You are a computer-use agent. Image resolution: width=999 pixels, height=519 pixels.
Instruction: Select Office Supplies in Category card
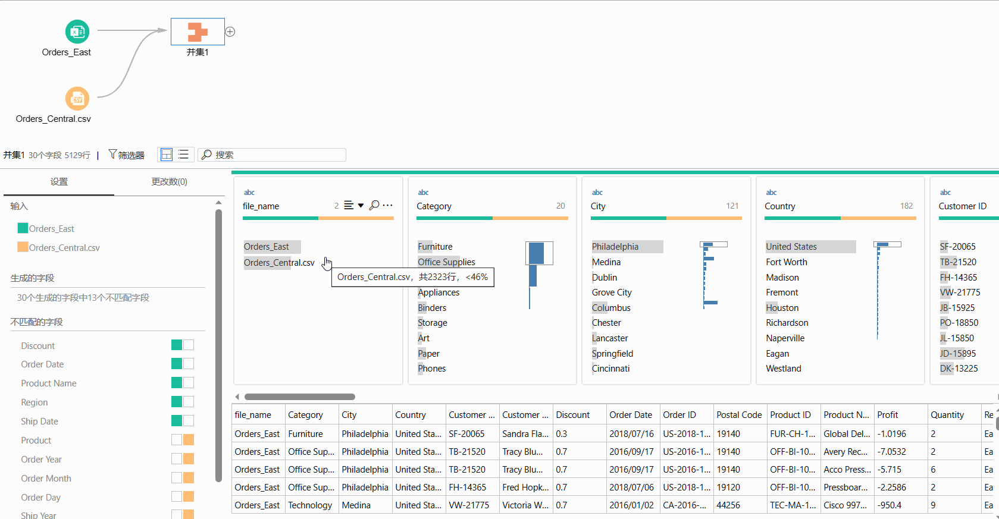[x=446, y=262]
